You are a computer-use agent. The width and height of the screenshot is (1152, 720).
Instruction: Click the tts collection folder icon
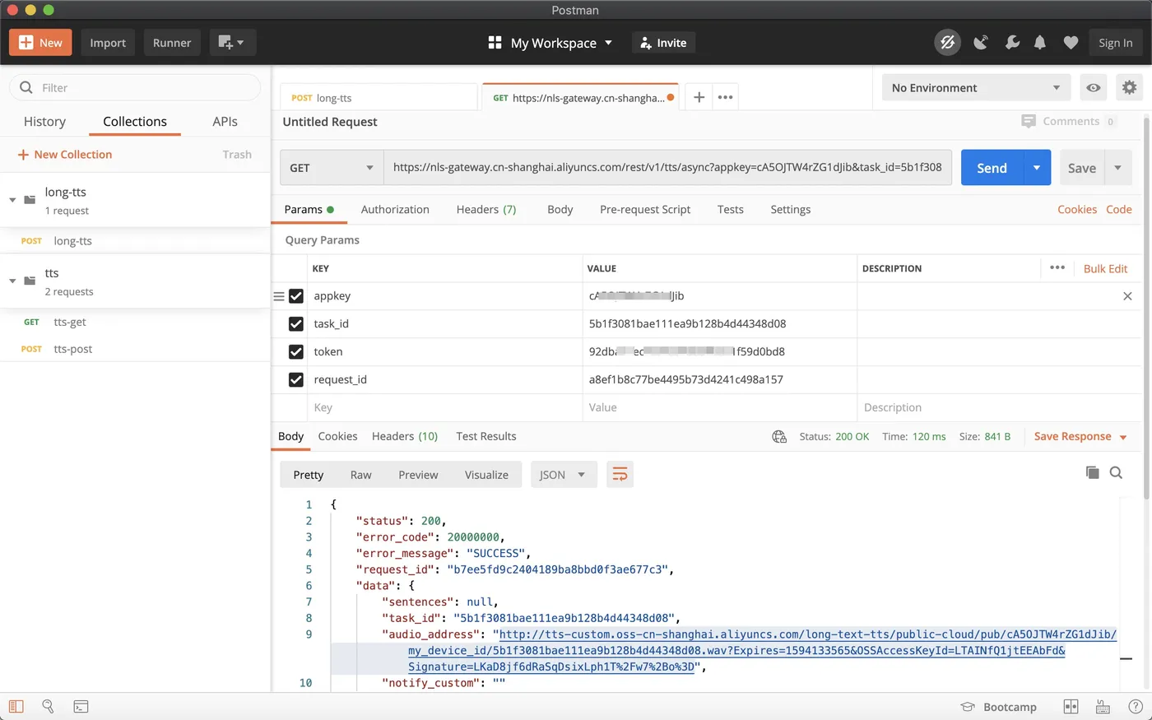30,281
